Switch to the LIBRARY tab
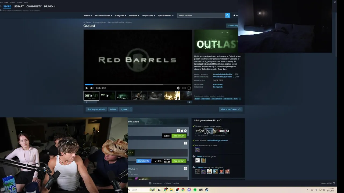This screenshot has height=193, width=344. [19, 6]
